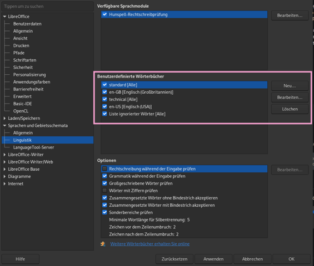This screenshot has height=266, width=314.
Task: Uncheck the standard [Alle] dictionary
Action: pos(104,85)
